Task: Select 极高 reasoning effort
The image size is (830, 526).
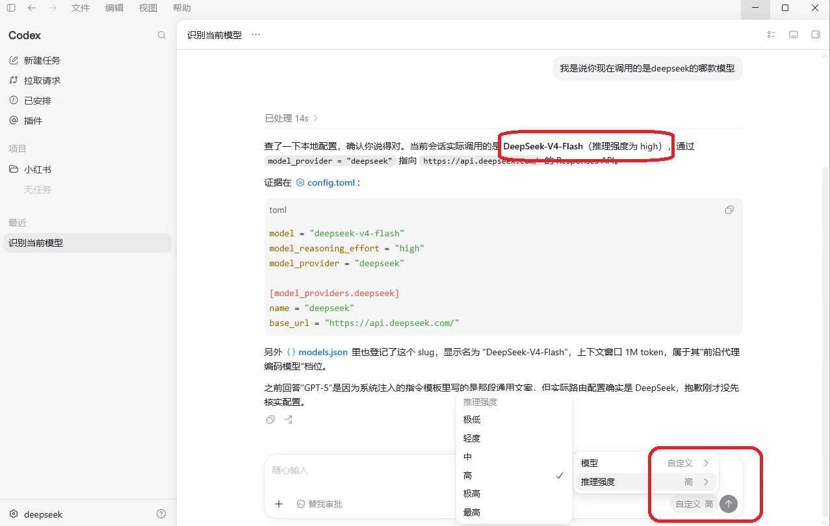Action: click(x=513, y=494)
